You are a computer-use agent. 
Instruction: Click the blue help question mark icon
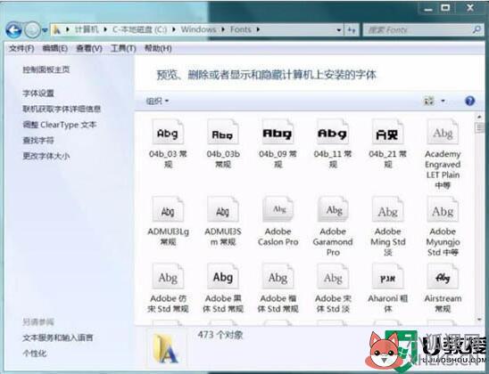pos(469,101)
